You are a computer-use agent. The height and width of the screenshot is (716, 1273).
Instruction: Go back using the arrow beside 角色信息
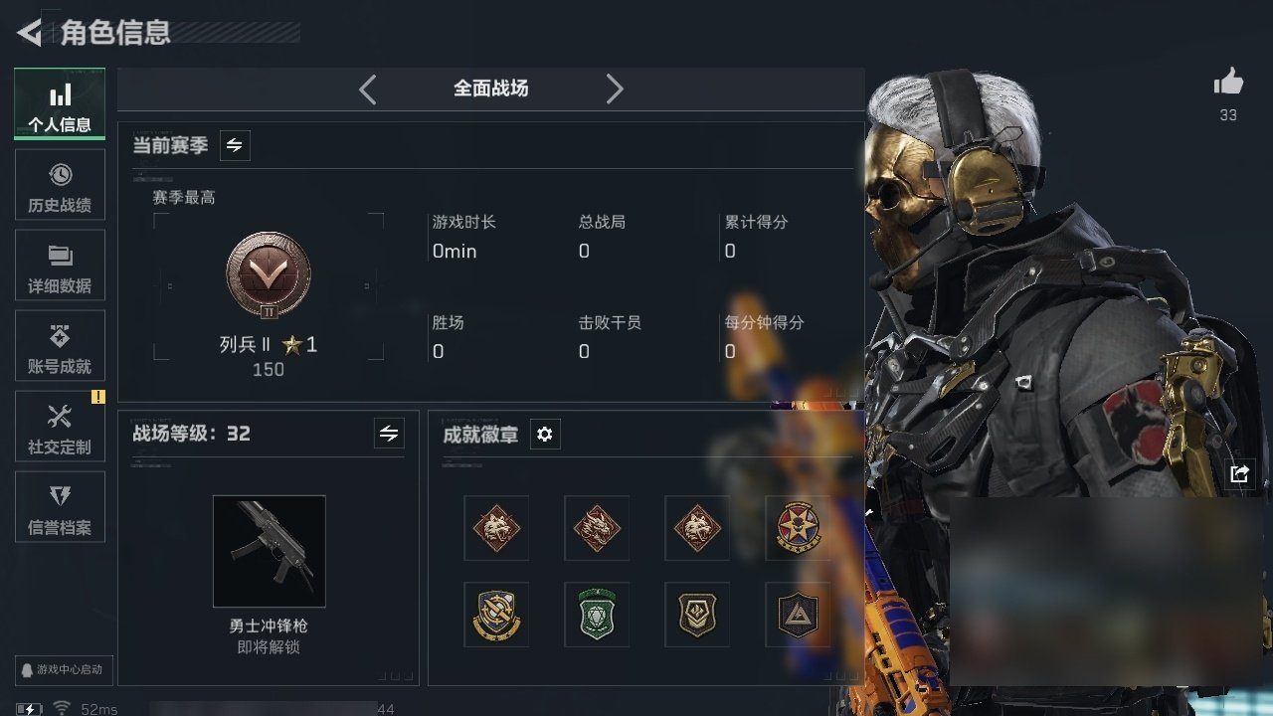coord(29,33)
